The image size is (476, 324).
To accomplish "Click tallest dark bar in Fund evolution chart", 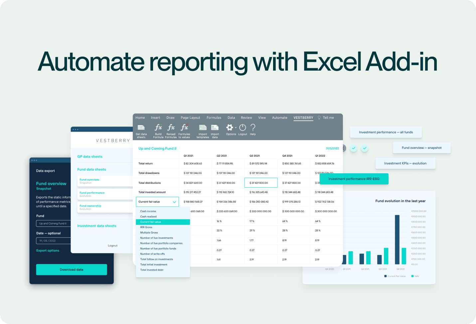I will (x=397, y=239).
